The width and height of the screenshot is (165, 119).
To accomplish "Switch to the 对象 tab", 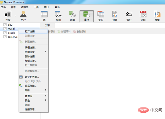I will pos(48,25).
